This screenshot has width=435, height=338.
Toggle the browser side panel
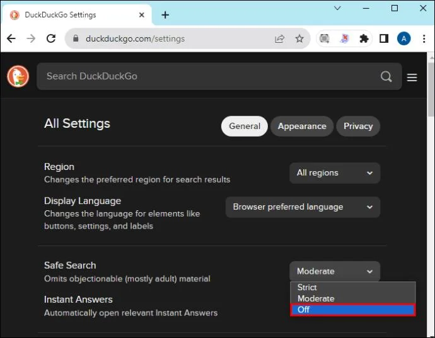(x=384, y=38)
